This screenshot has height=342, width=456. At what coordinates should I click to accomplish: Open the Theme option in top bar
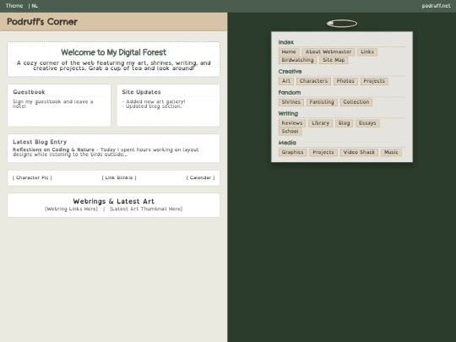14,6
